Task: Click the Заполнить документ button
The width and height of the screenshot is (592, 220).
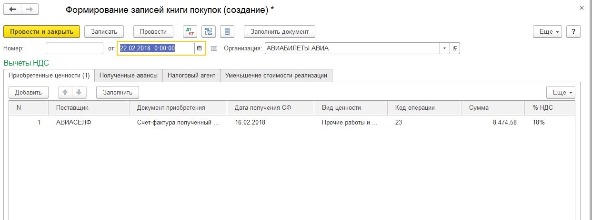Action: pos(280,31)
